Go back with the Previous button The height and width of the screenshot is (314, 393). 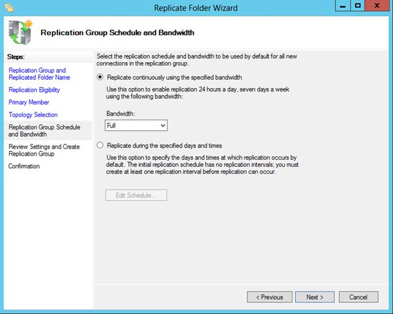(269, 297)
